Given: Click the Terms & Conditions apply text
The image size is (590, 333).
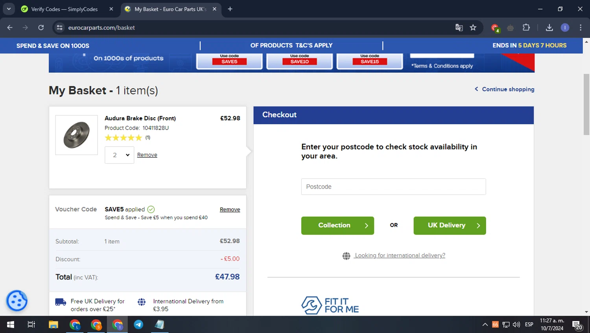Looking at the screenshot, I should (x=442, y=66).
